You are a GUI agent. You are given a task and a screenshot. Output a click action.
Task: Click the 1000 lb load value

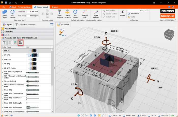pyautogui.click(x=114, y=31)
